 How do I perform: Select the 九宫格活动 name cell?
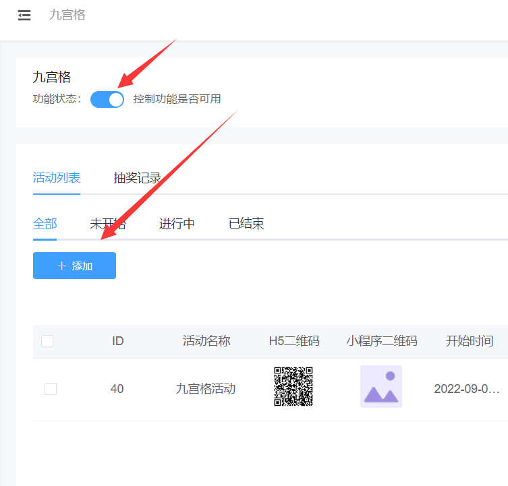tap(206, 389)
